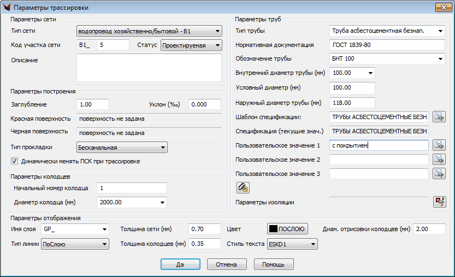Click the pencil edit icon below user values

(x=243, y=188)
